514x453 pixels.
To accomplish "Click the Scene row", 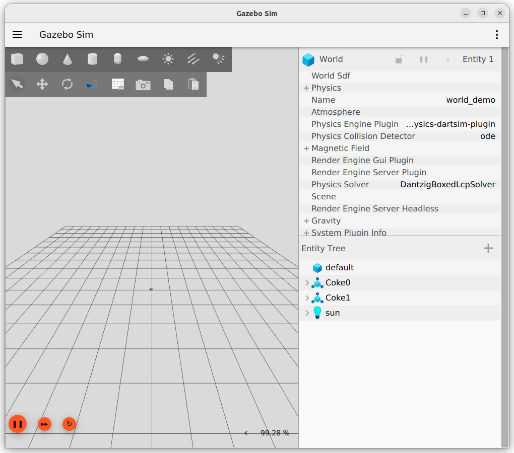I will pyautogui.click(x=400, y=197).
